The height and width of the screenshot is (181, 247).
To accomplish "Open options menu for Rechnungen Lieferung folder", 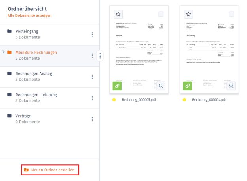I will pos(92,98).
